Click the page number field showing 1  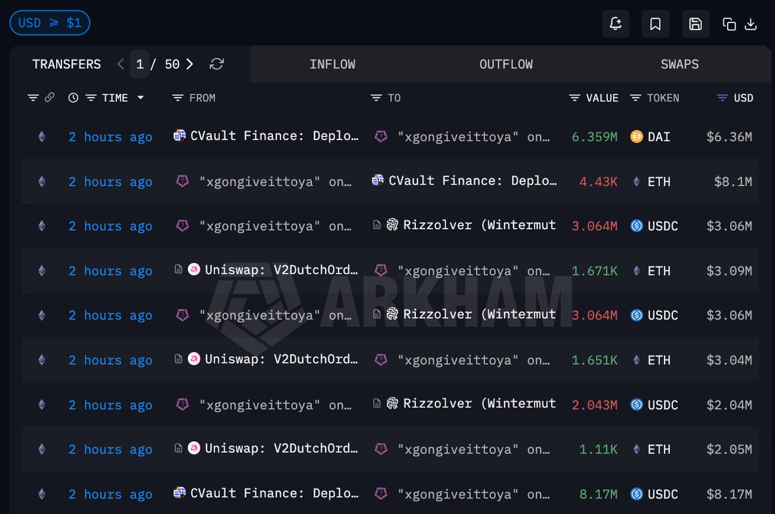point(139,64)
